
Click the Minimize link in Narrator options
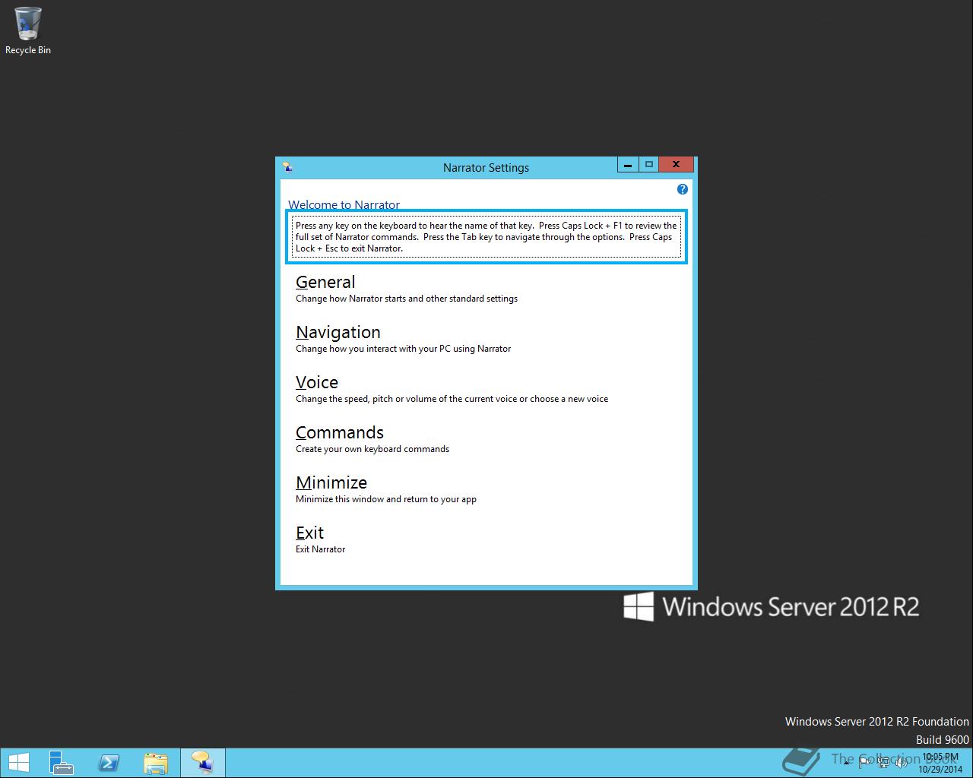(x=331, y=482)
